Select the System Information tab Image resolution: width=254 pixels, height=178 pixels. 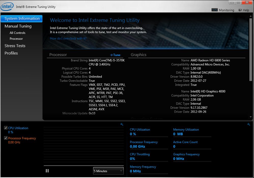pos(22,19)
